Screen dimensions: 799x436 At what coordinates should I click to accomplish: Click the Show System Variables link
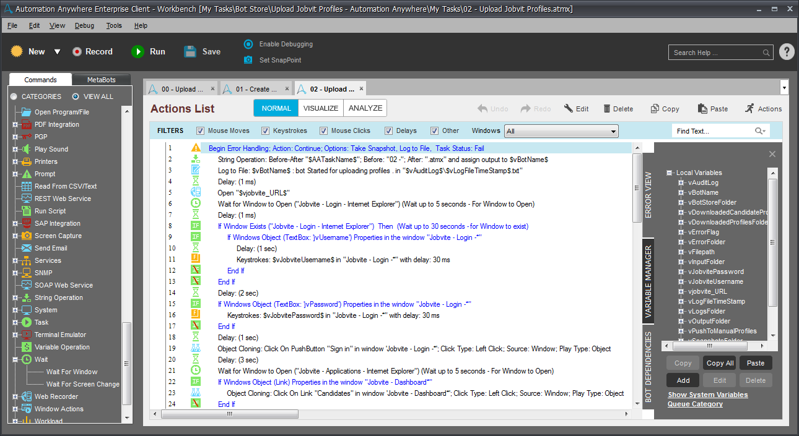(707, 395)
